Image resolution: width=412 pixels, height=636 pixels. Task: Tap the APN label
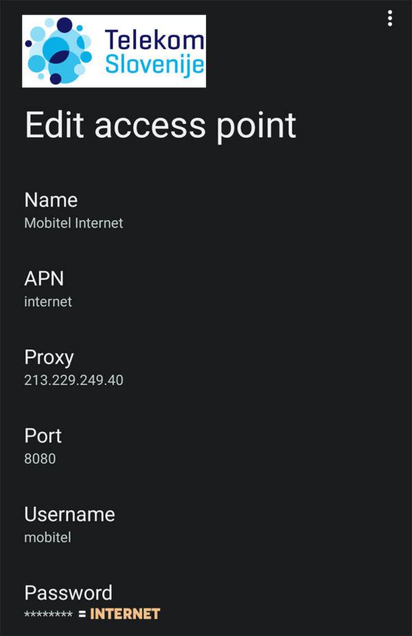[45, 278]
